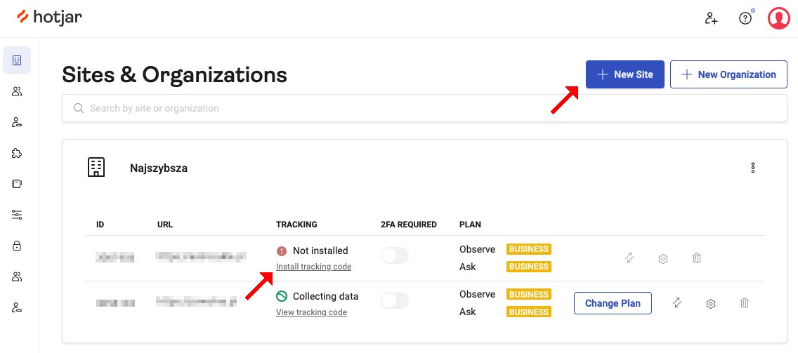The height and width of the screenshot is (353, 798).
Task: Delete the Not installed site via trash icon
Action: tap(697, 258)
